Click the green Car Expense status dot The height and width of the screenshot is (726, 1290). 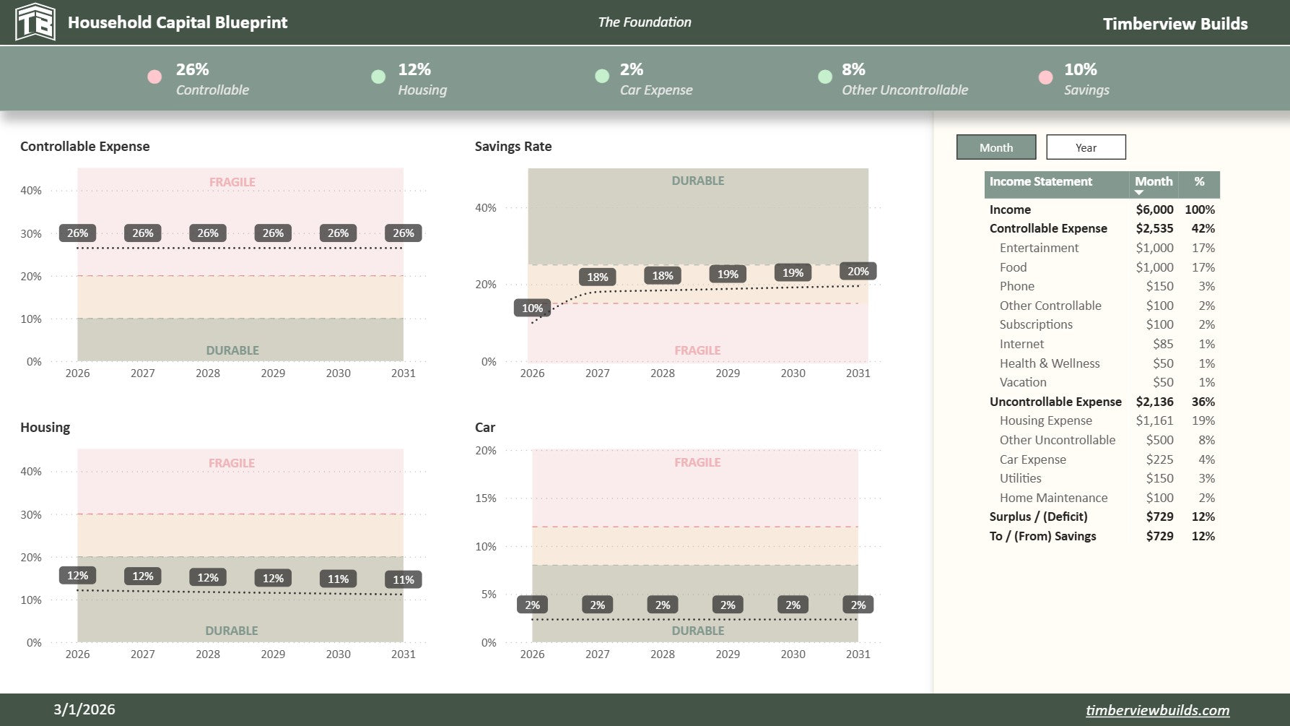click(602, 77)
